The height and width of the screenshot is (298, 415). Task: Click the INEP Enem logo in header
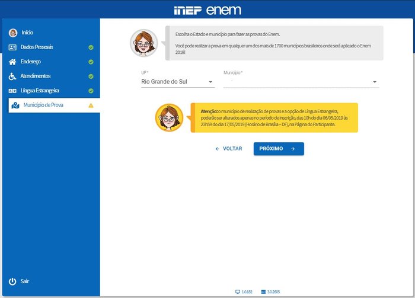(207, 10)
